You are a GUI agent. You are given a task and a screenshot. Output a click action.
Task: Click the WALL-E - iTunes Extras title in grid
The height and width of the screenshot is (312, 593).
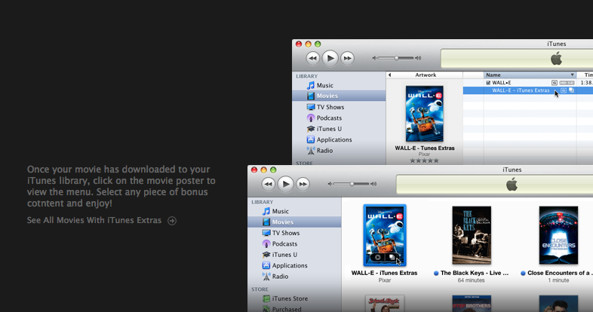pyautogui.click(x=384, y=273)
